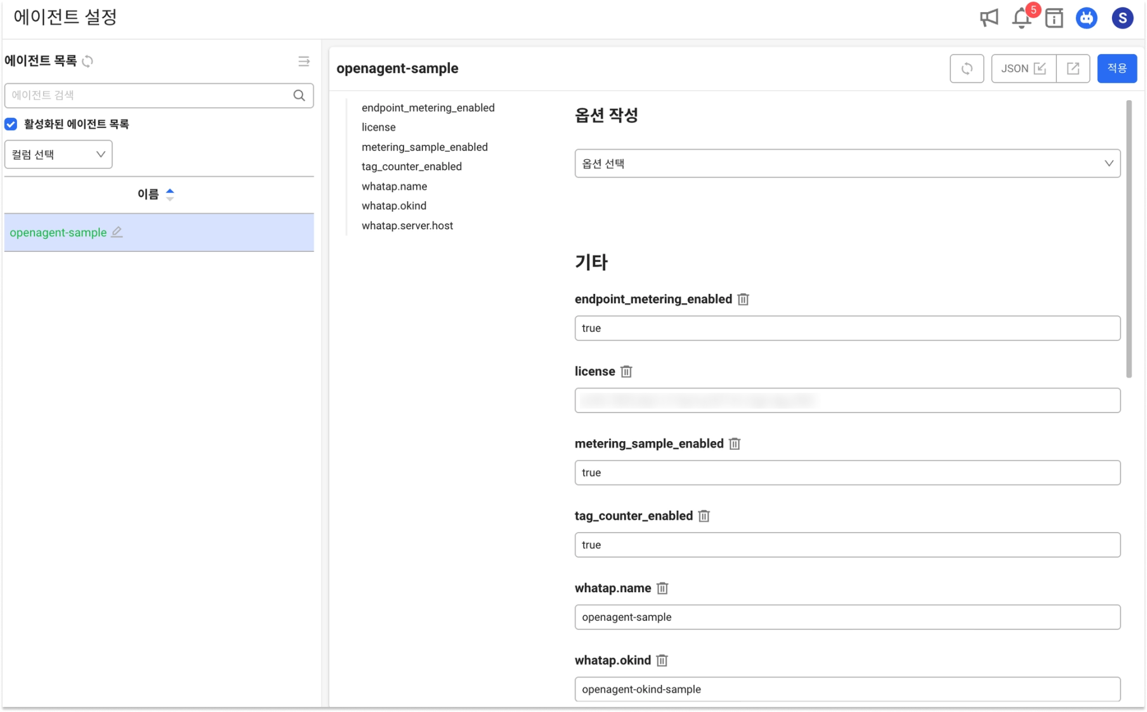The image size is (1147, 712).
Task: Open the info panel icon in header
Action: (x=1054, y=18)
